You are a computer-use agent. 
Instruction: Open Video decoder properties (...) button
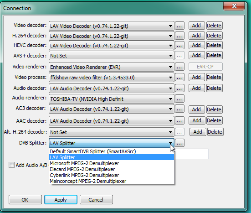(179, 26)
